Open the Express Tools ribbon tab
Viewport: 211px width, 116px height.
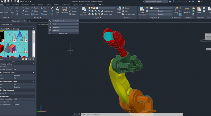tap(77, 5)
